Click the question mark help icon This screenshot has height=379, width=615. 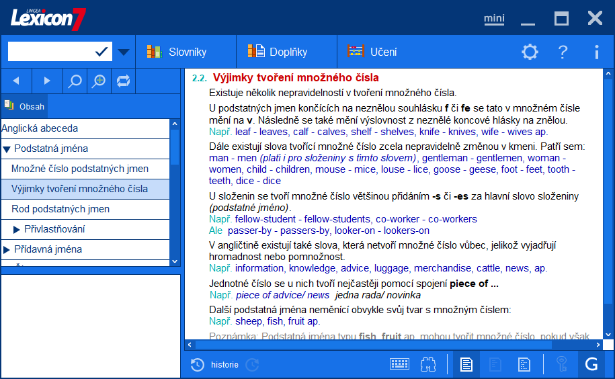point(563,52)
